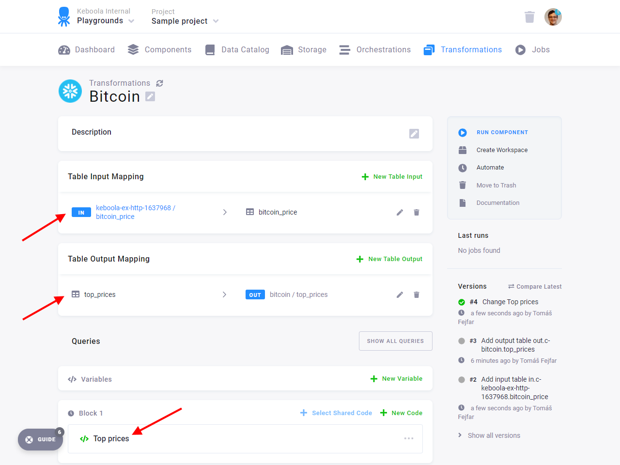The width and height of the screenshot is (620, 465).
Task: Click chevron in bitcoin_price input row
Action: click(x=225, y=212)
